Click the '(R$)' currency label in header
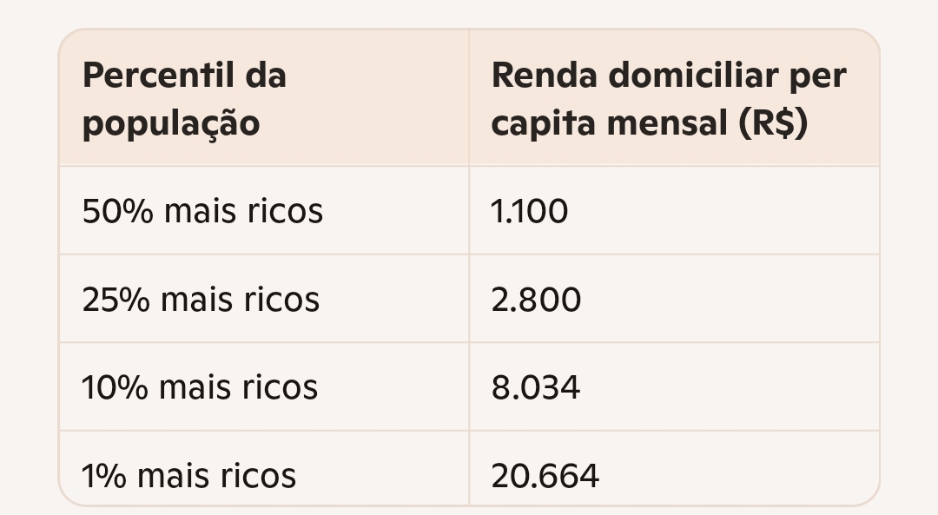The height and width of the screenshot is (515, 938). point(773,122)
